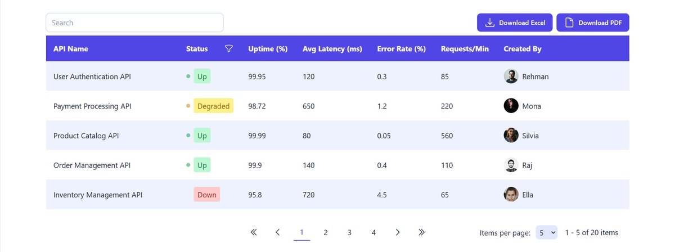Click Raj's avatar
675x252 pixels.
(x=511, y=165)
